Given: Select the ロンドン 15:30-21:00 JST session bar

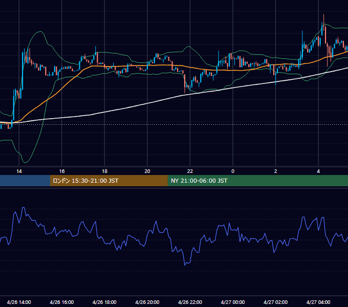Looking at the screenshot, I should point(108,181).
